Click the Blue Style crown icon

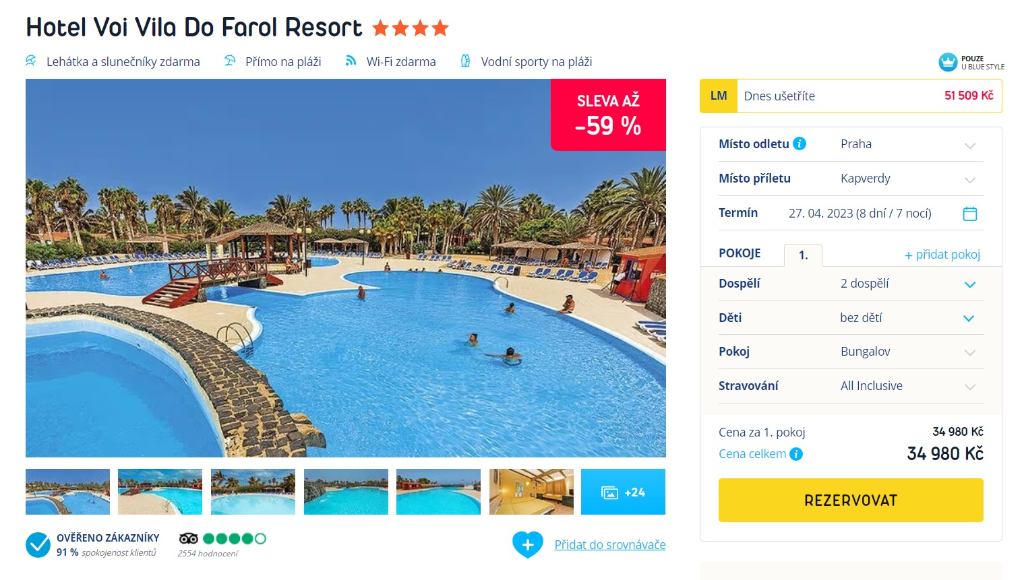pos(948,62)
